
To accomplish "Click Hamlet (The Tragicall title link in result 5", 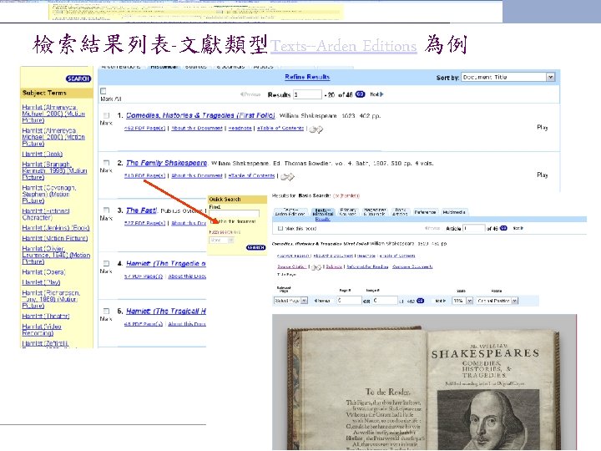I will [x=166, y=311].
